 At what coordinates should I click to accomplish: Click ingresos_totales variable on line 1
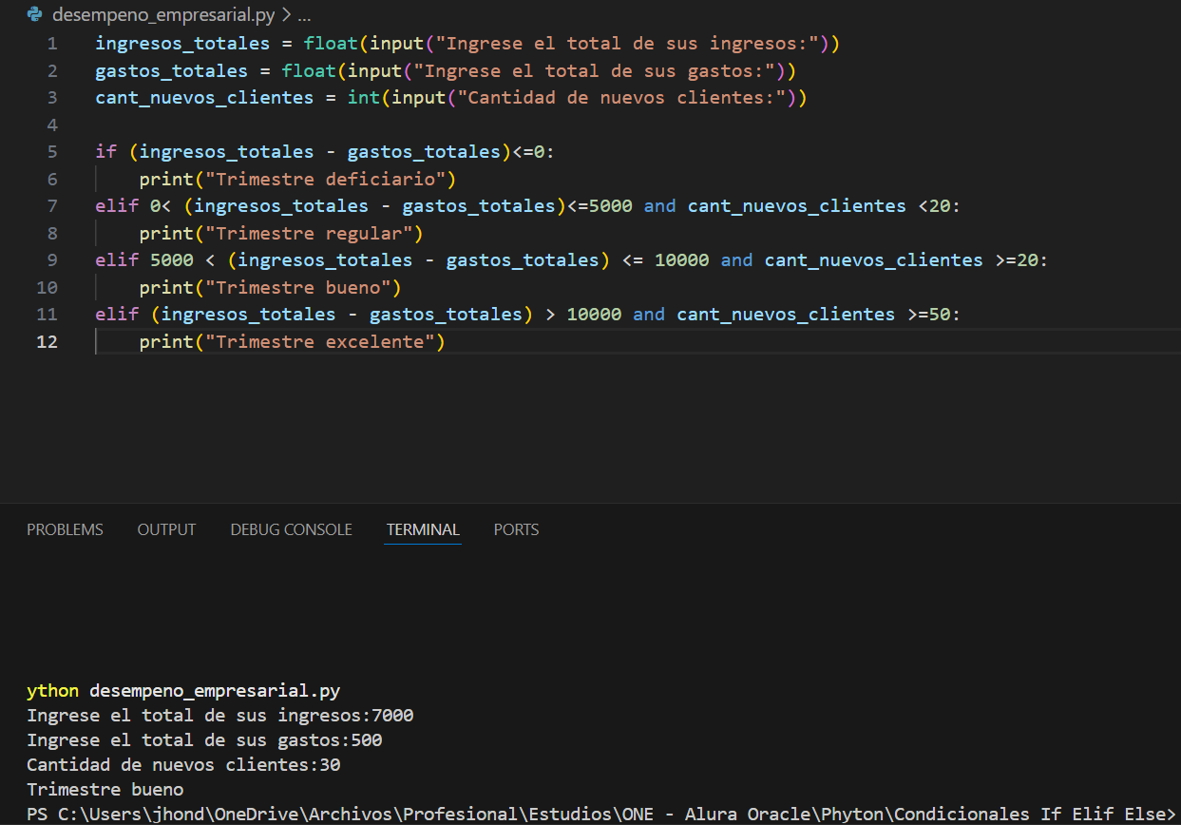181,44
